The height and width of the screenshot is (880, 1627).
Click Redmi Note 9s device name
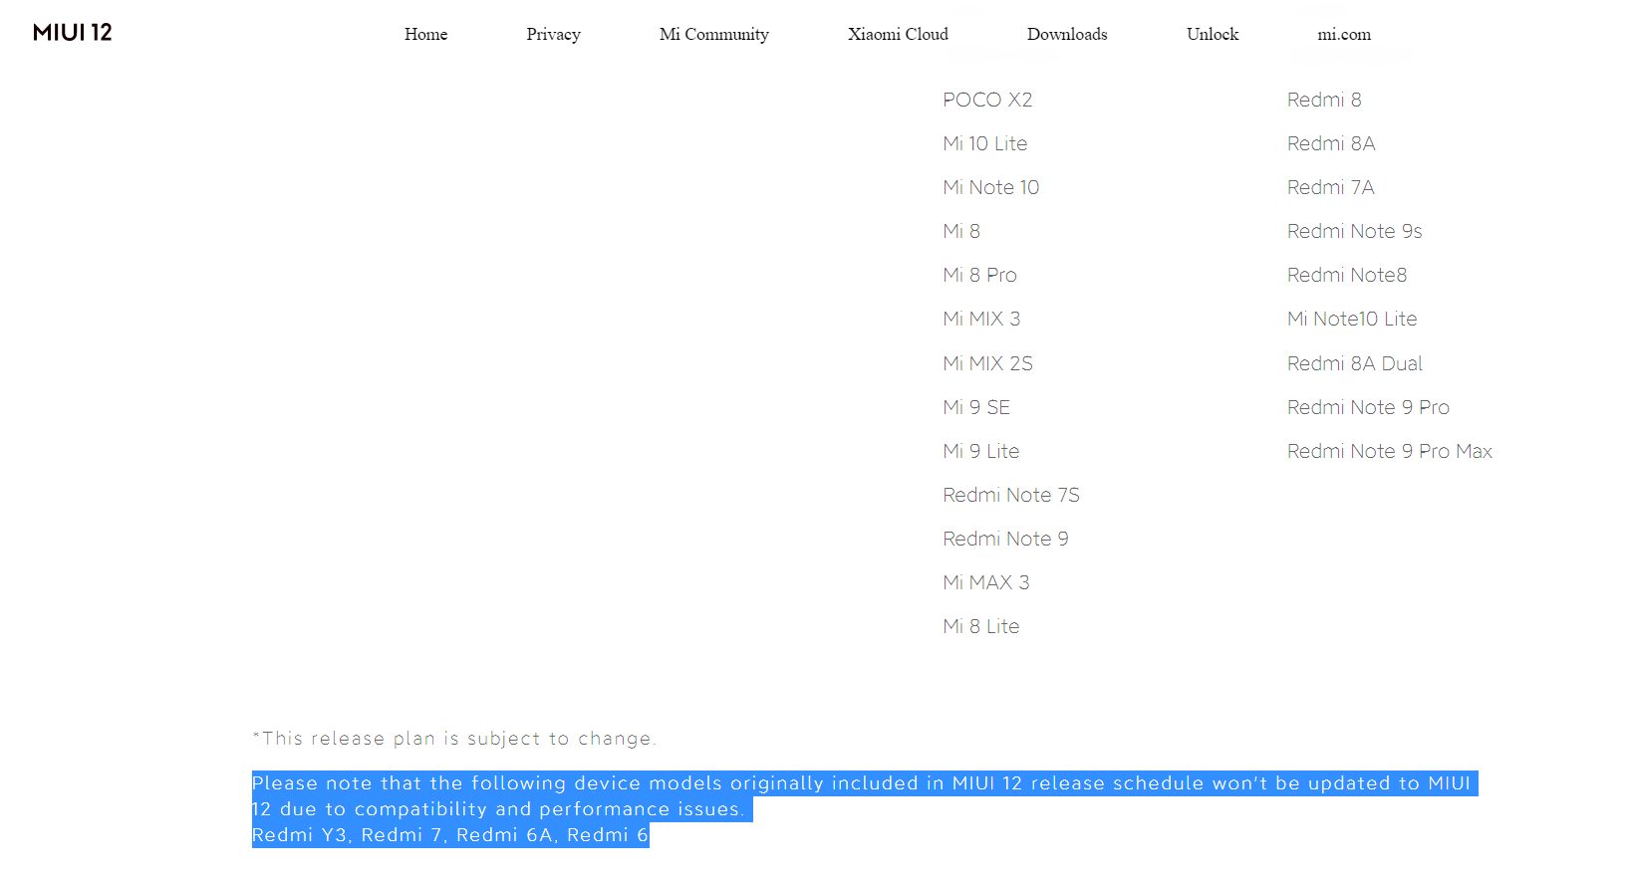(1354, 231)
